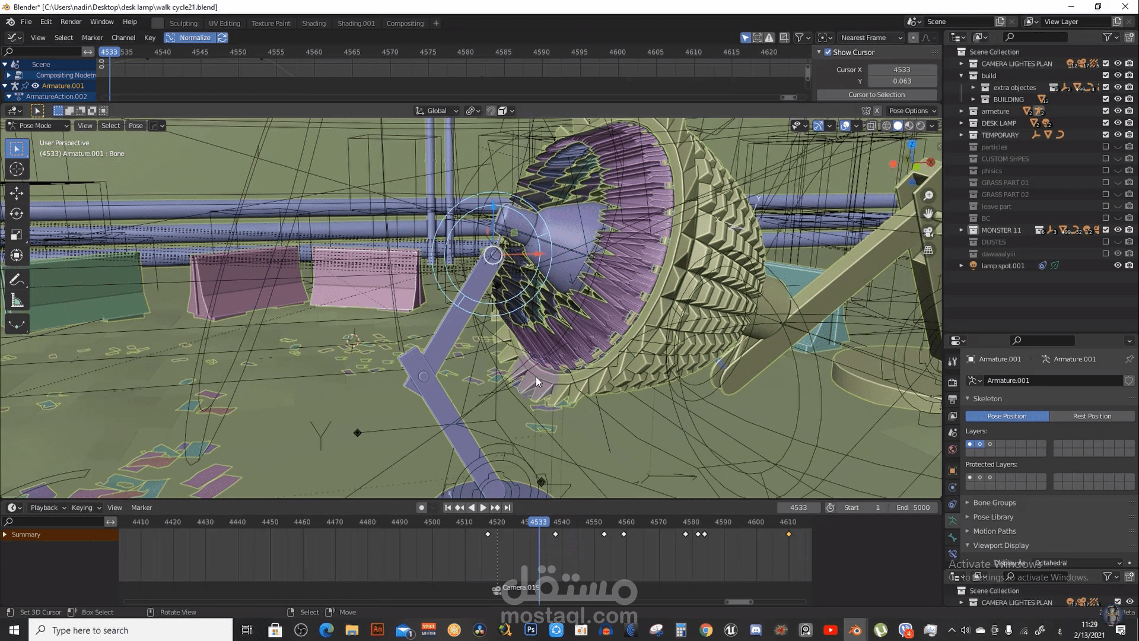Toggle camera view gizmo icon
Viewport: 1139px width, 641px height.
pos(928,232)
